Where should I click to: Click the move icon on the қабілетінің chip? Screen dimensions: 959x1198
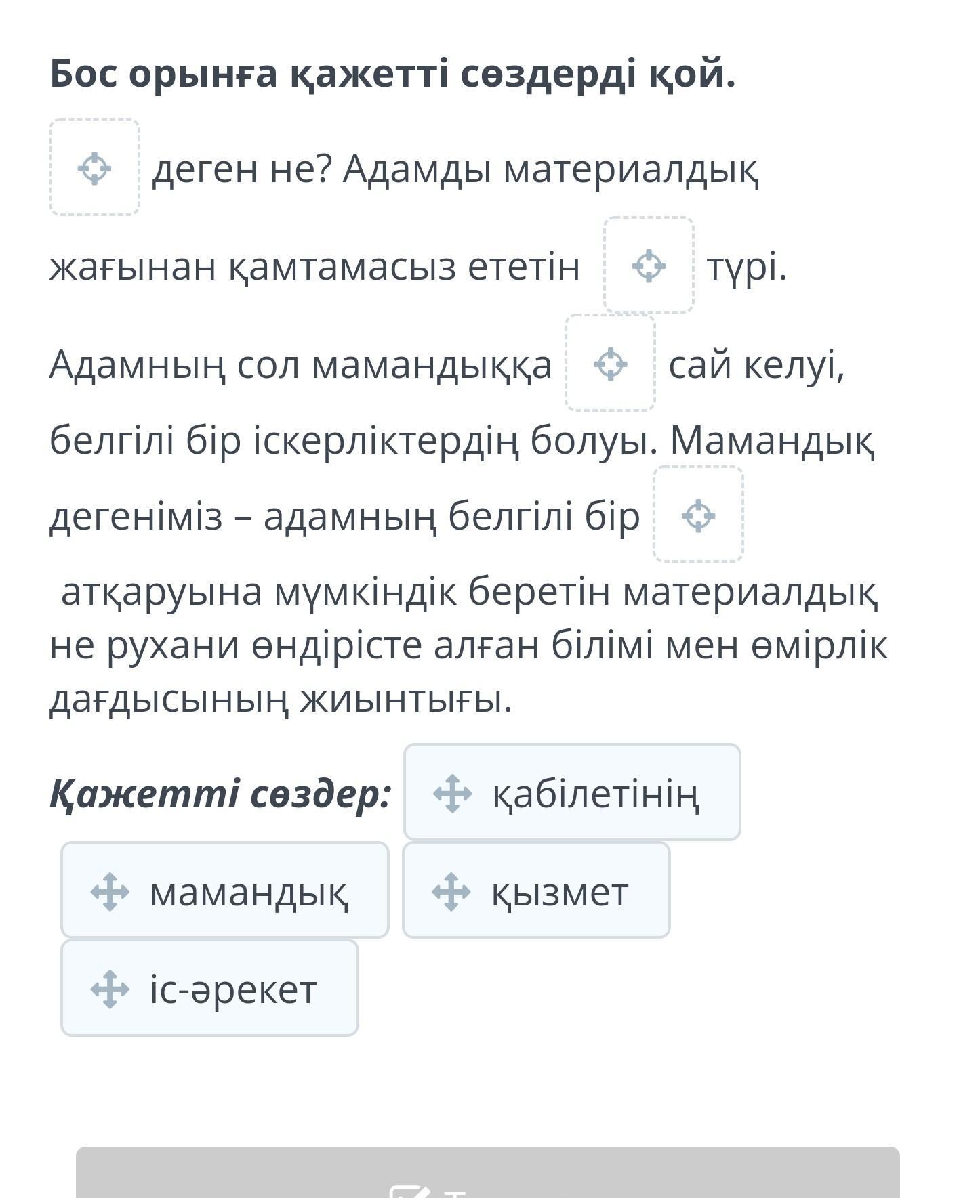click(453, 793)
